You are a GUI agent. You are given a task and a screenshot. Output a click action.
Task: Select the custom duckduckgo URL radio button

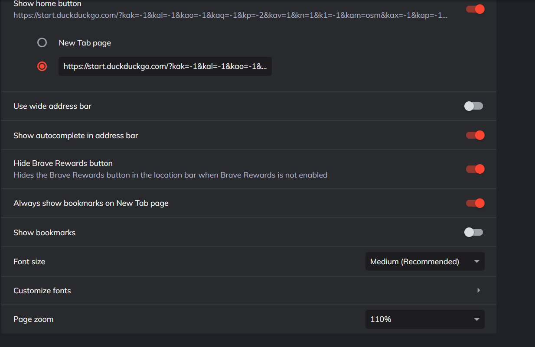(x=42, y=66)
